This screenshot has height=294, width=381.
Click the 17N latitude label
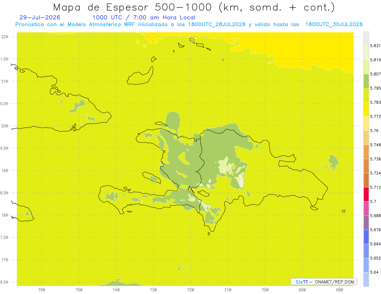click(x=5, y=260)
